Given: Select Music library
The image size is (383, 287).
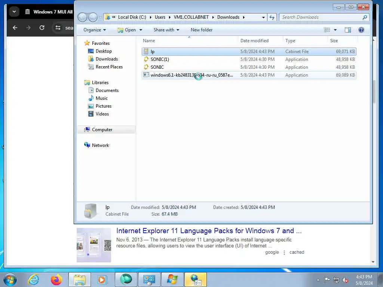Looking at the screenshot, I should 102,98.
